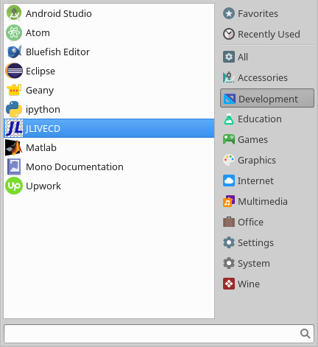Click the ipython entry name

coord(43,110)
